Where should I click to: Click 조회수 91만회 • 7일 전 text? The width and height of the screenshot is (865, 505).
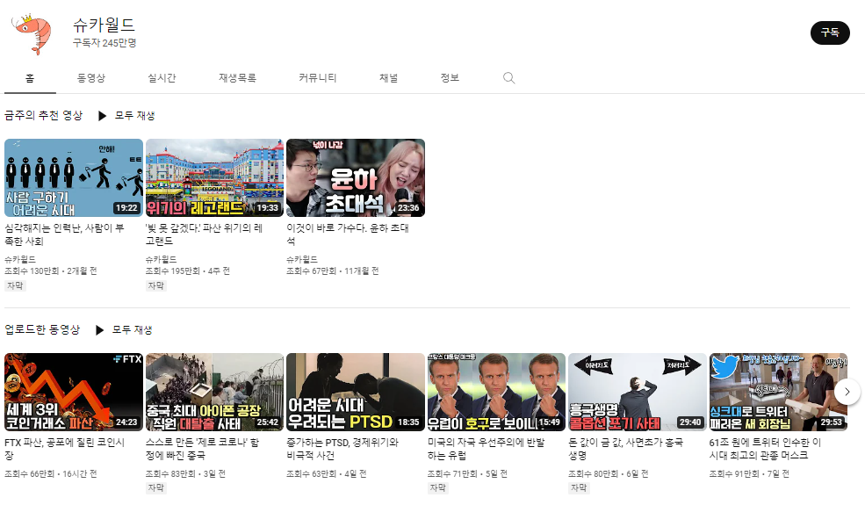tap(749, 474)
